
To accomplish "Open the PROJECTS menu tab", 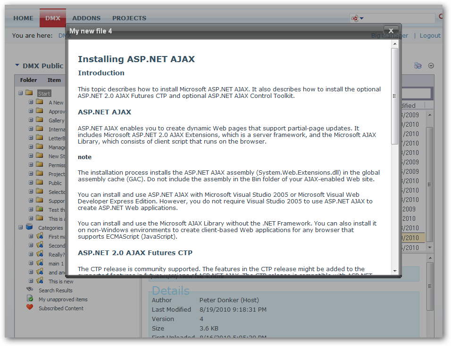I will tap(129, 18).
